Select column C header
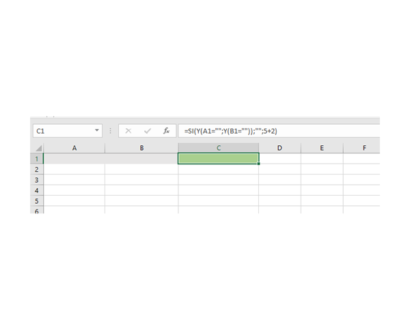The image size is (410, 330). 219,148
